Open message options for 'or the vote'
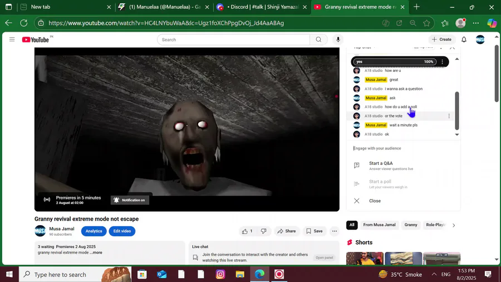The image size is (501, 282). (x=449, y=116)
